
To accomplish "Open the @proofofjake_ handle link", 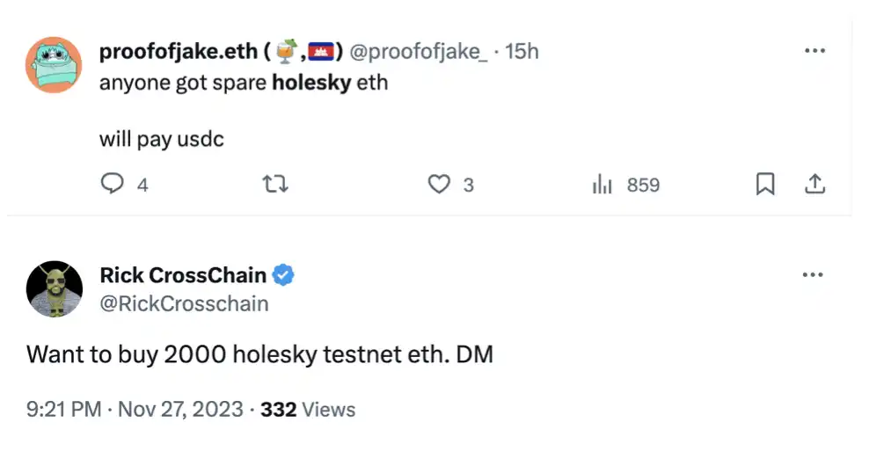I will point(418,52).
